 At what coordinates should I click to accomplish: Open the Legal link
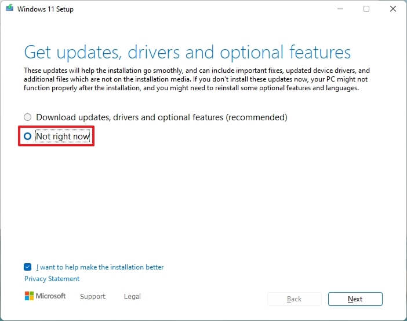tap(132, 297)
